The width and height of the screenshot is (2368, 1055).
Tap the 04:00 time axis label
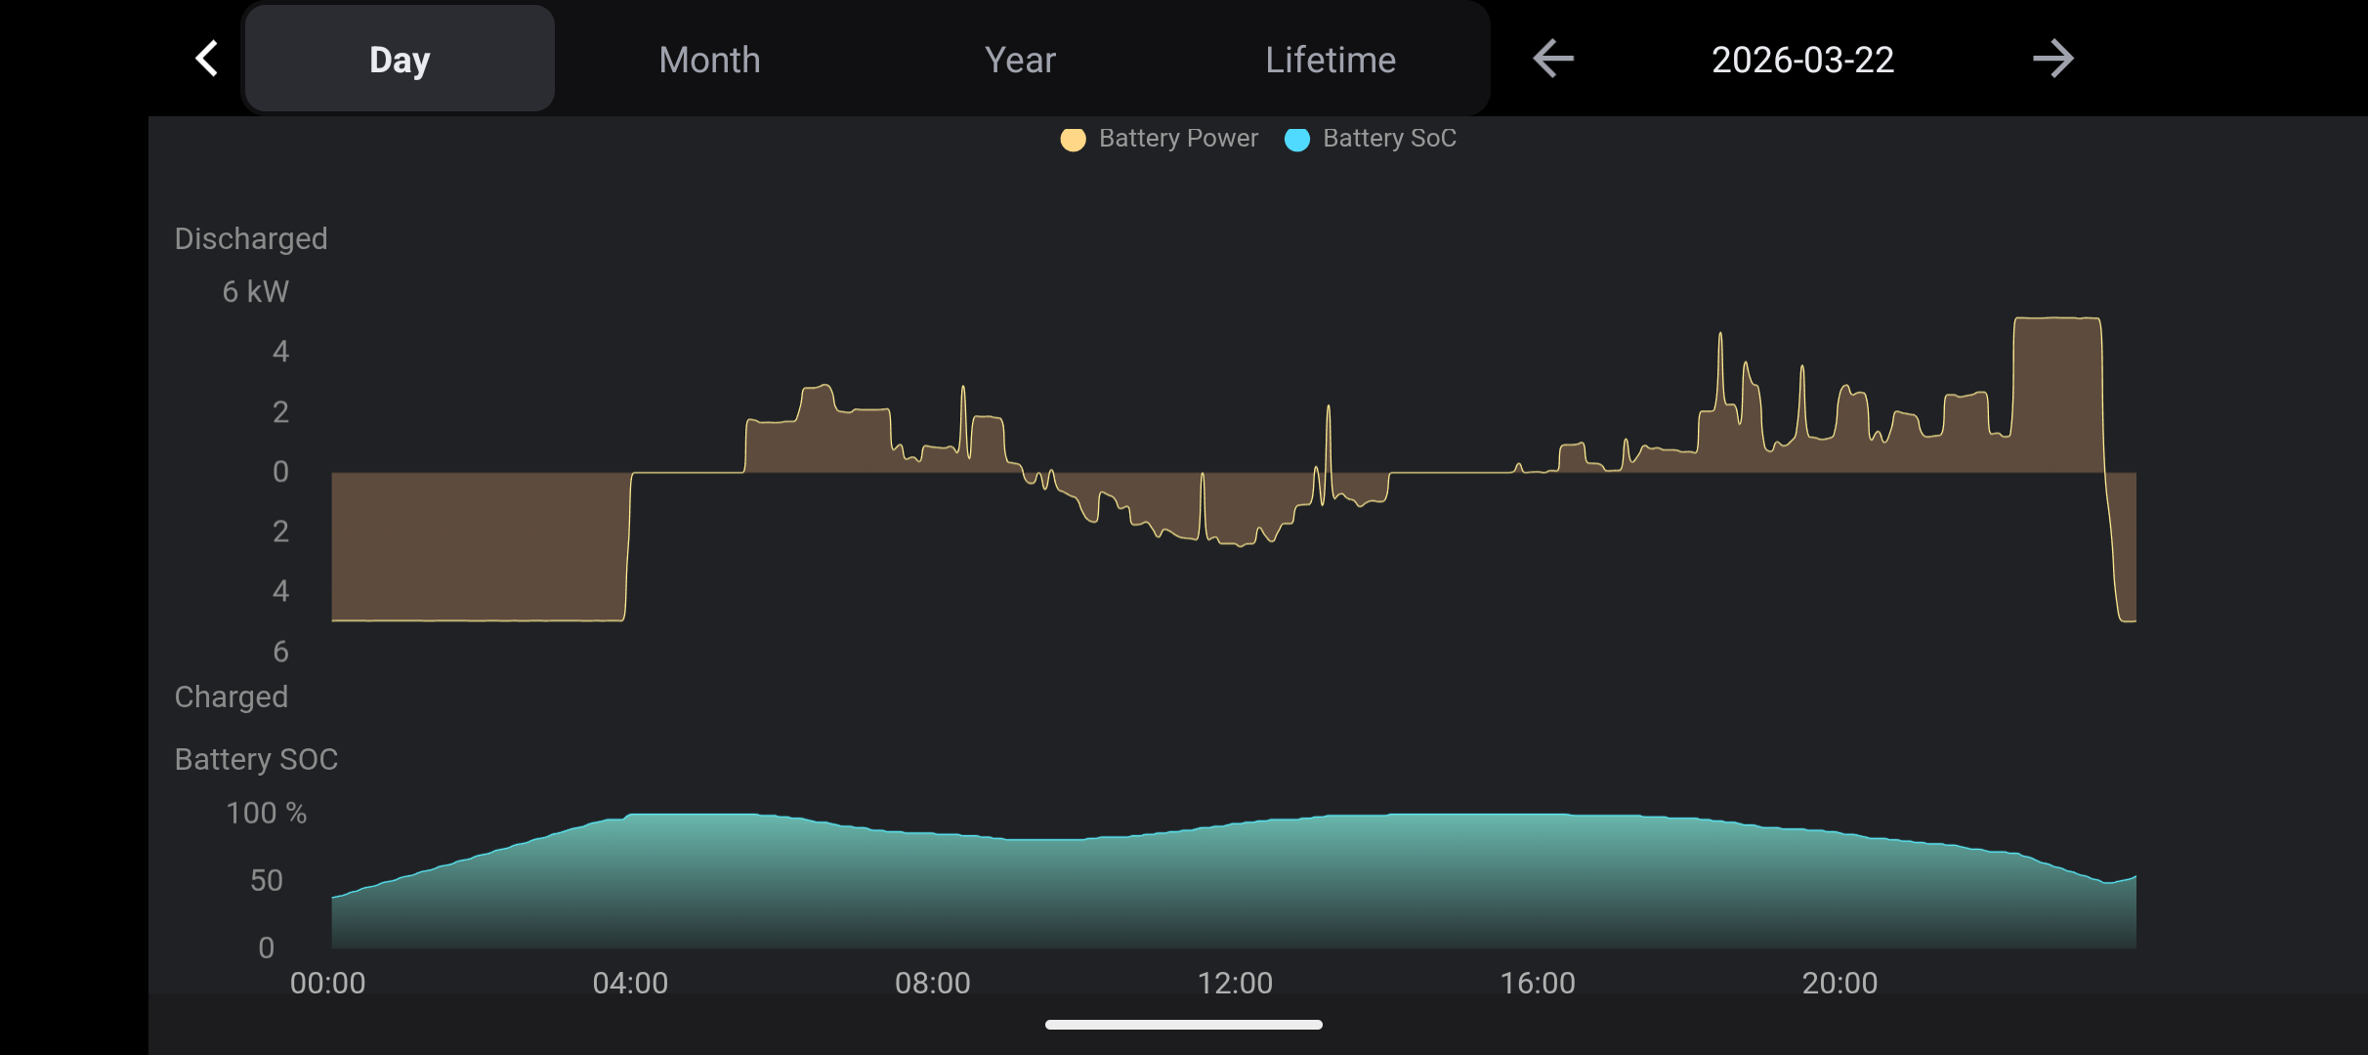(x=630, y=983)
